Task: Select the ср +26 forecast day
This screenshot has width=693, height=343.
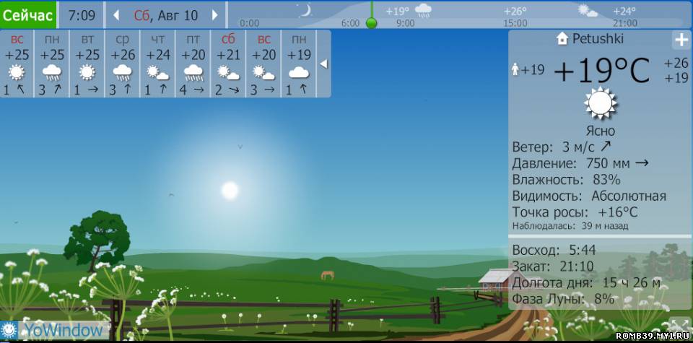Action: pyautogui.click(x=122, y=64)
